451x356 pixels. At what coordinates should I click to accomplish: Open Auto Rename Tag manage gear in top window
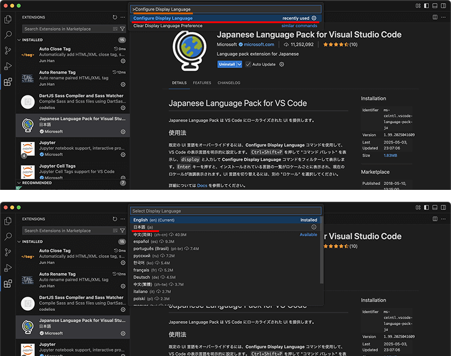click(123, 84)
